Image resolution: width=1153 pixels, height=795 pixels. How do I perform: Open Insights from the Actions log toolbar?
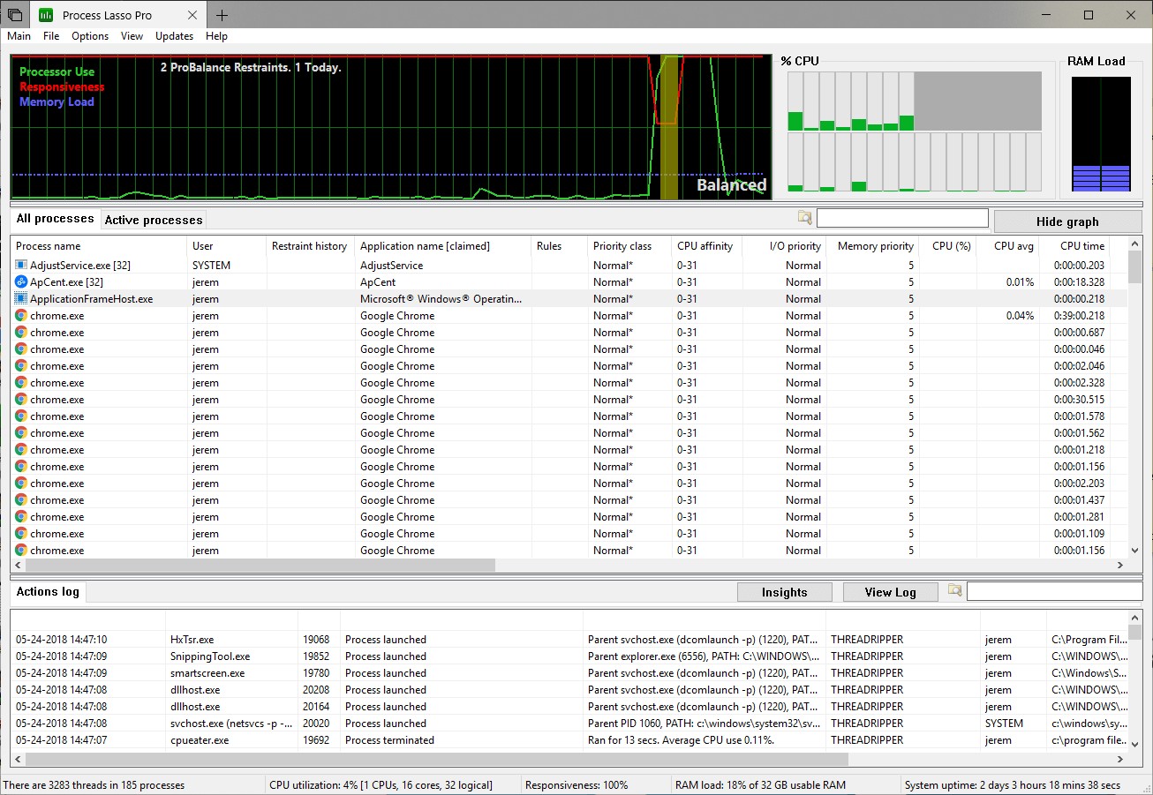pyautogui.click(x=784, y=591)
